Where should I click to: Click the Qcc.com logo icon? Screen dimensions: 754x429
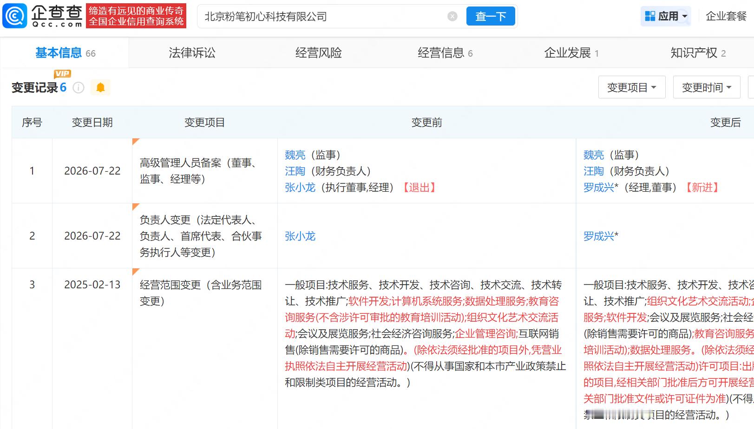15,16
